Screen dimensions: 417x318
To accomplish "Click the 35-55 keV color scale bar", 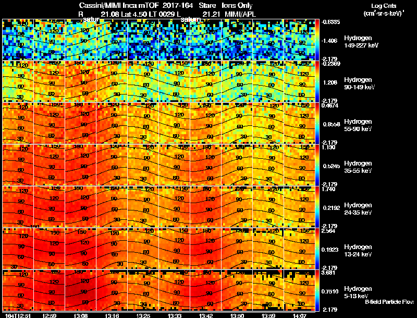I will tap(317, 165).
